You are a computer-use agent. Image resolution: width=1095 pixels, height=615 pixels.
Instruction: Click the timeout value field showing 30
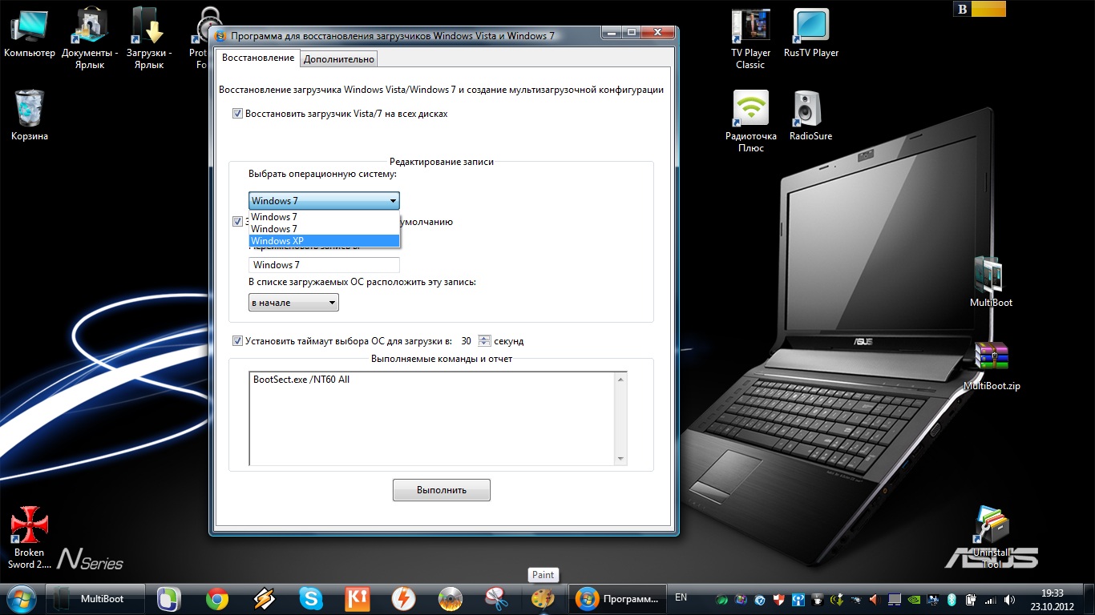pyautogui.click(x=467, y=341)
